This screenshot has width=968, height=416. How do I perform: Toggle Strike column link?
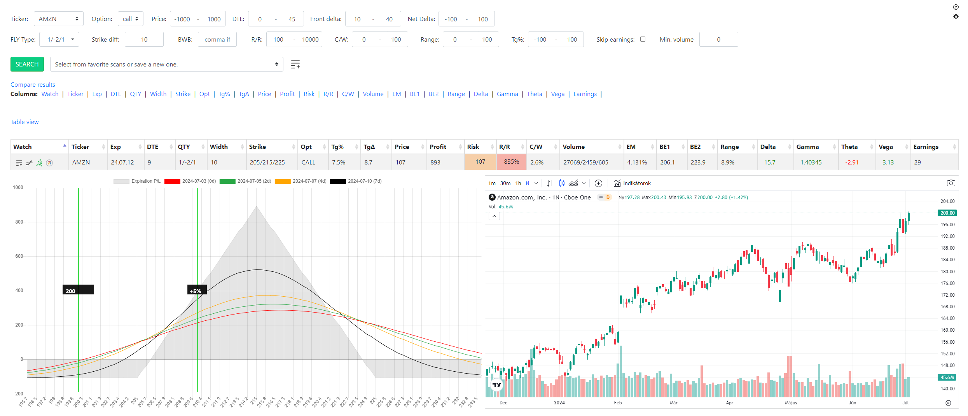[183, 94]
